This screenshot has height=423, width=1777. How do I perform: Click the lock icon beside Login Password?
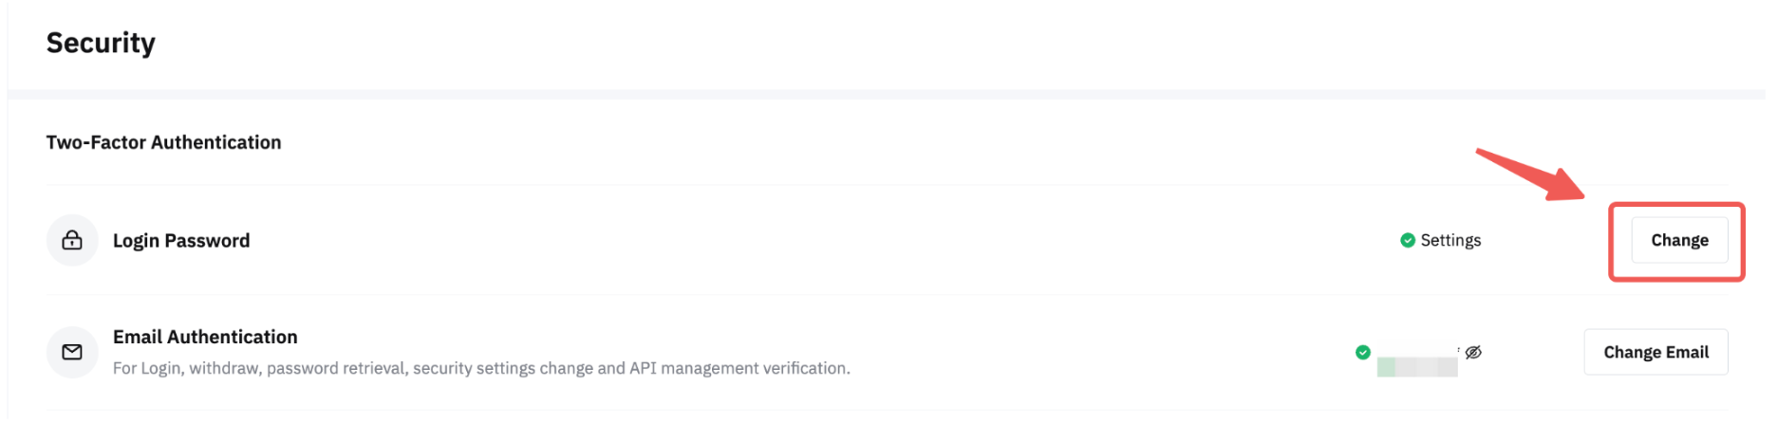coord(72,241)
